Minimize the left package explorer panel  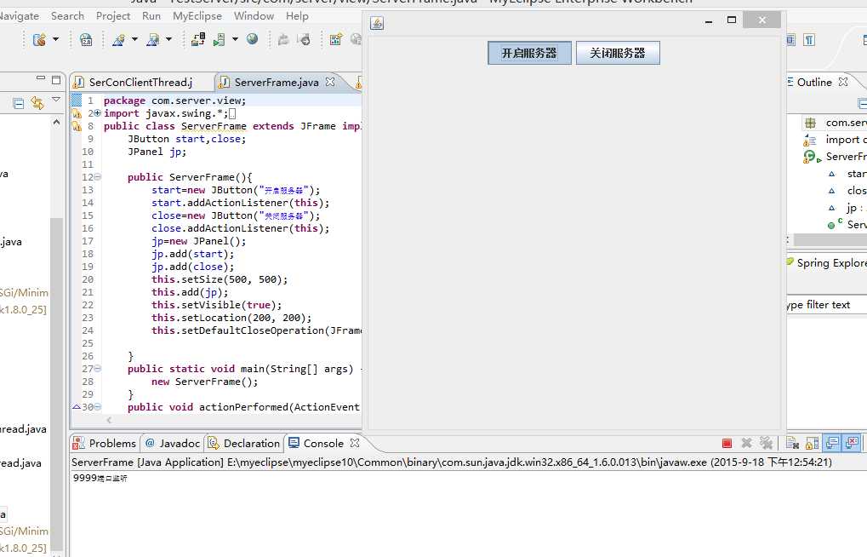(40, 79)
